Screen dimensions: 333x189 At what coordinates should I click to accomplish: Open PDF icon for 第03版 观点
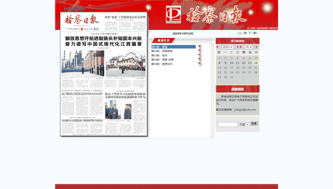[x=200, y=55]
